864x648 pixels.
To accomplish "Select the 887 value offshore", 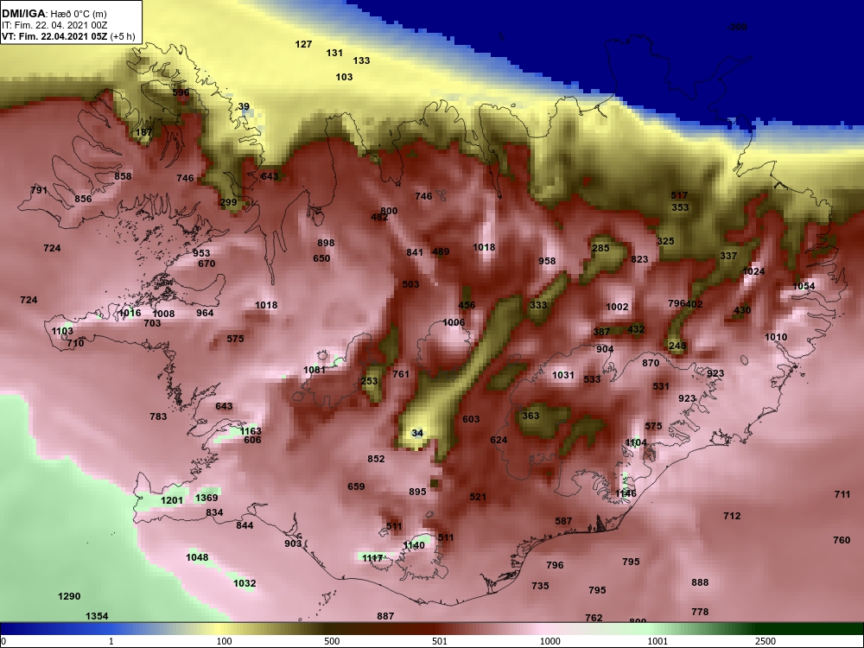I will point(385,616).
